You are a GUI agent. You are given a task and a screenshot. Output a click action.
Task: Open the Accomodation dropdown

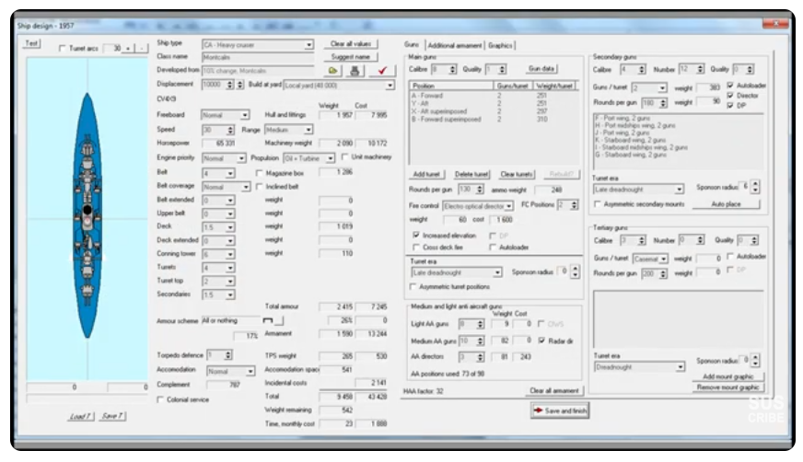coord(250,372)
